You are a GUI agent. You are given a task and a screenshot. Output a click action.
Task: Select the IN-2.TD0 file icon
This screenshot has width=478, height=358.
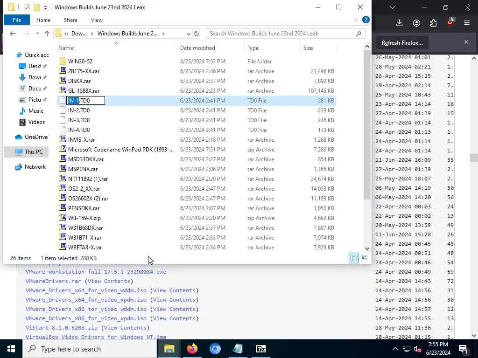tap(63, 110)
